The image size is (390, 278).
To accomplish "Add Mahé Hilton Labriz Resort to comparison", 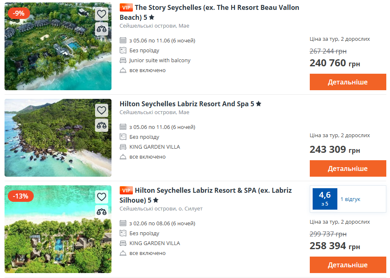I will point(102,125).
